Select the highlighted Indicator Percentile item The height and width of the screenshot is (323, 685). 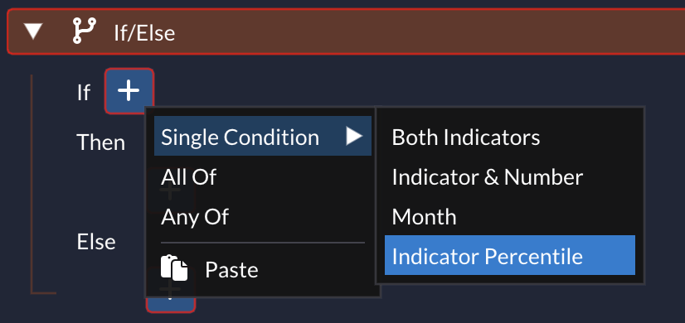(x=510, y=255)
